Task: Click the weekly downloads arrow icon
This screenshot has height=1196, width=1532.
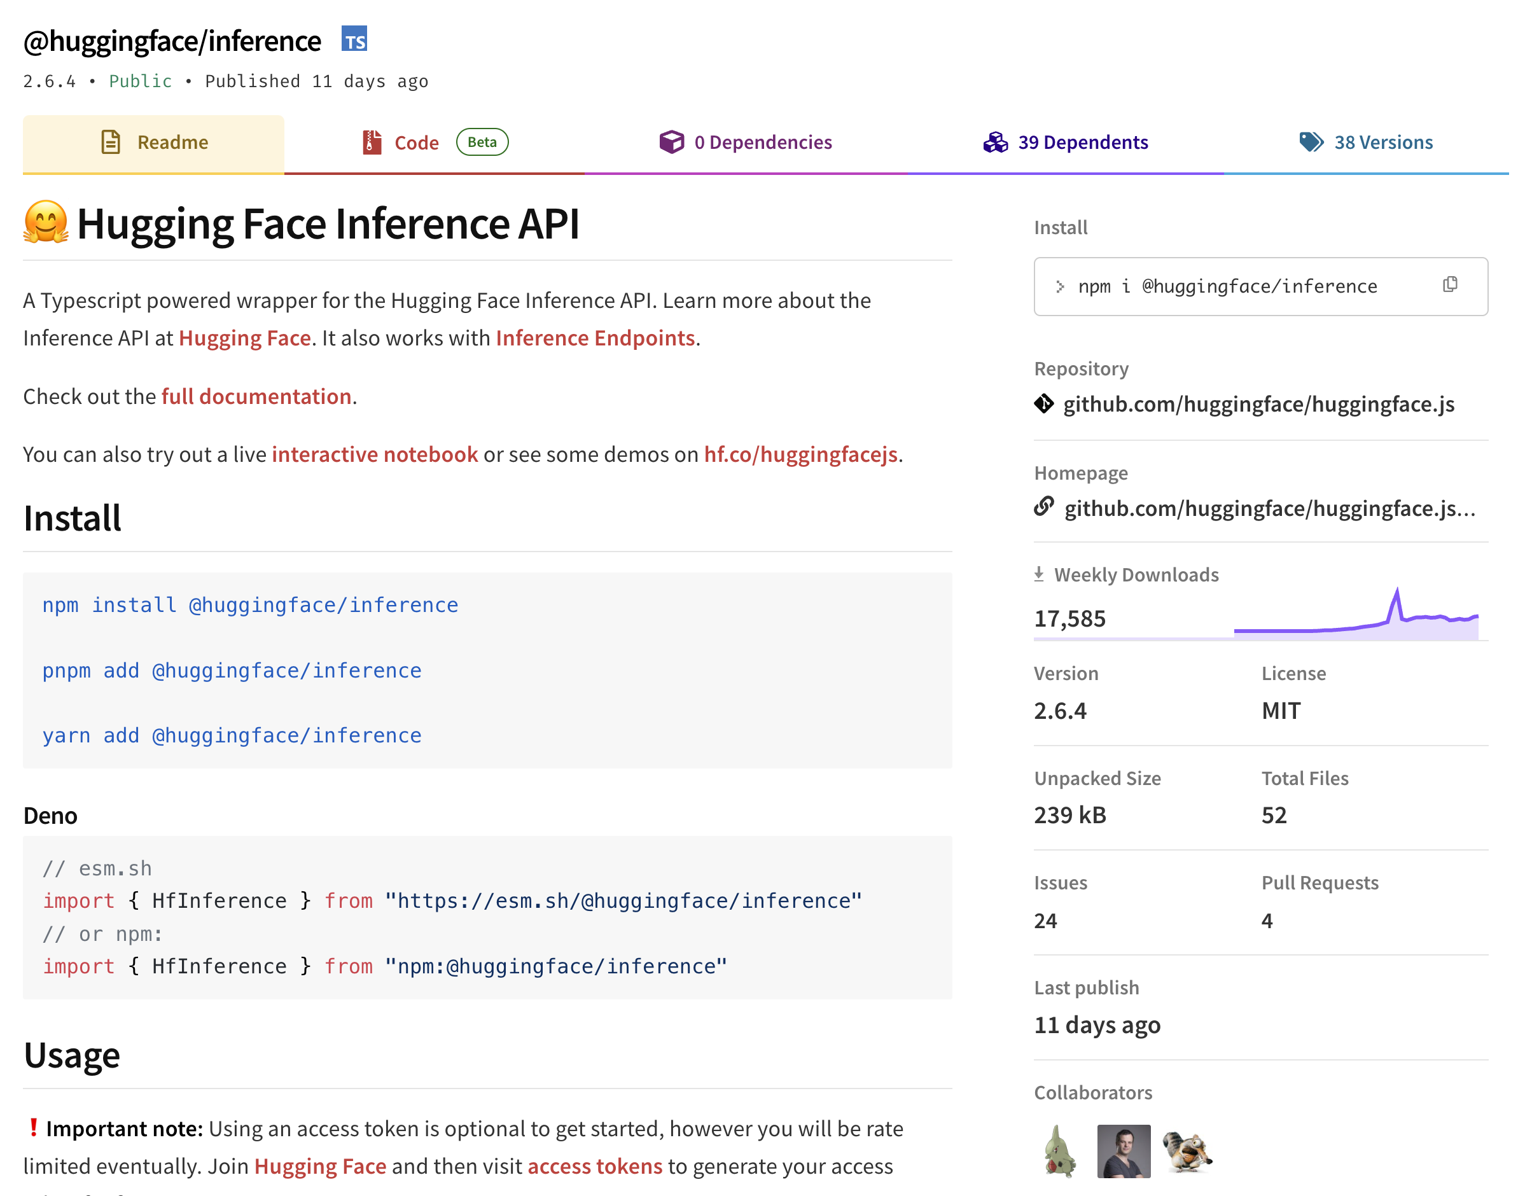Action: [1039, 574]
